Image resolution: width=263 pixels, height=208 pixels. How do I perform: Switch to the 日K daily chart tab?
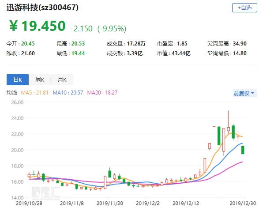tap(18, 79)
